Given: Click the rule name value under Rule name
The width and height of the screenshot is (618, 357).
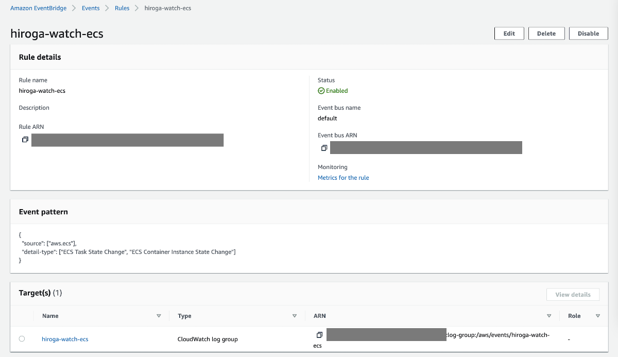Looking at the screenshot, I should point(42,91).
